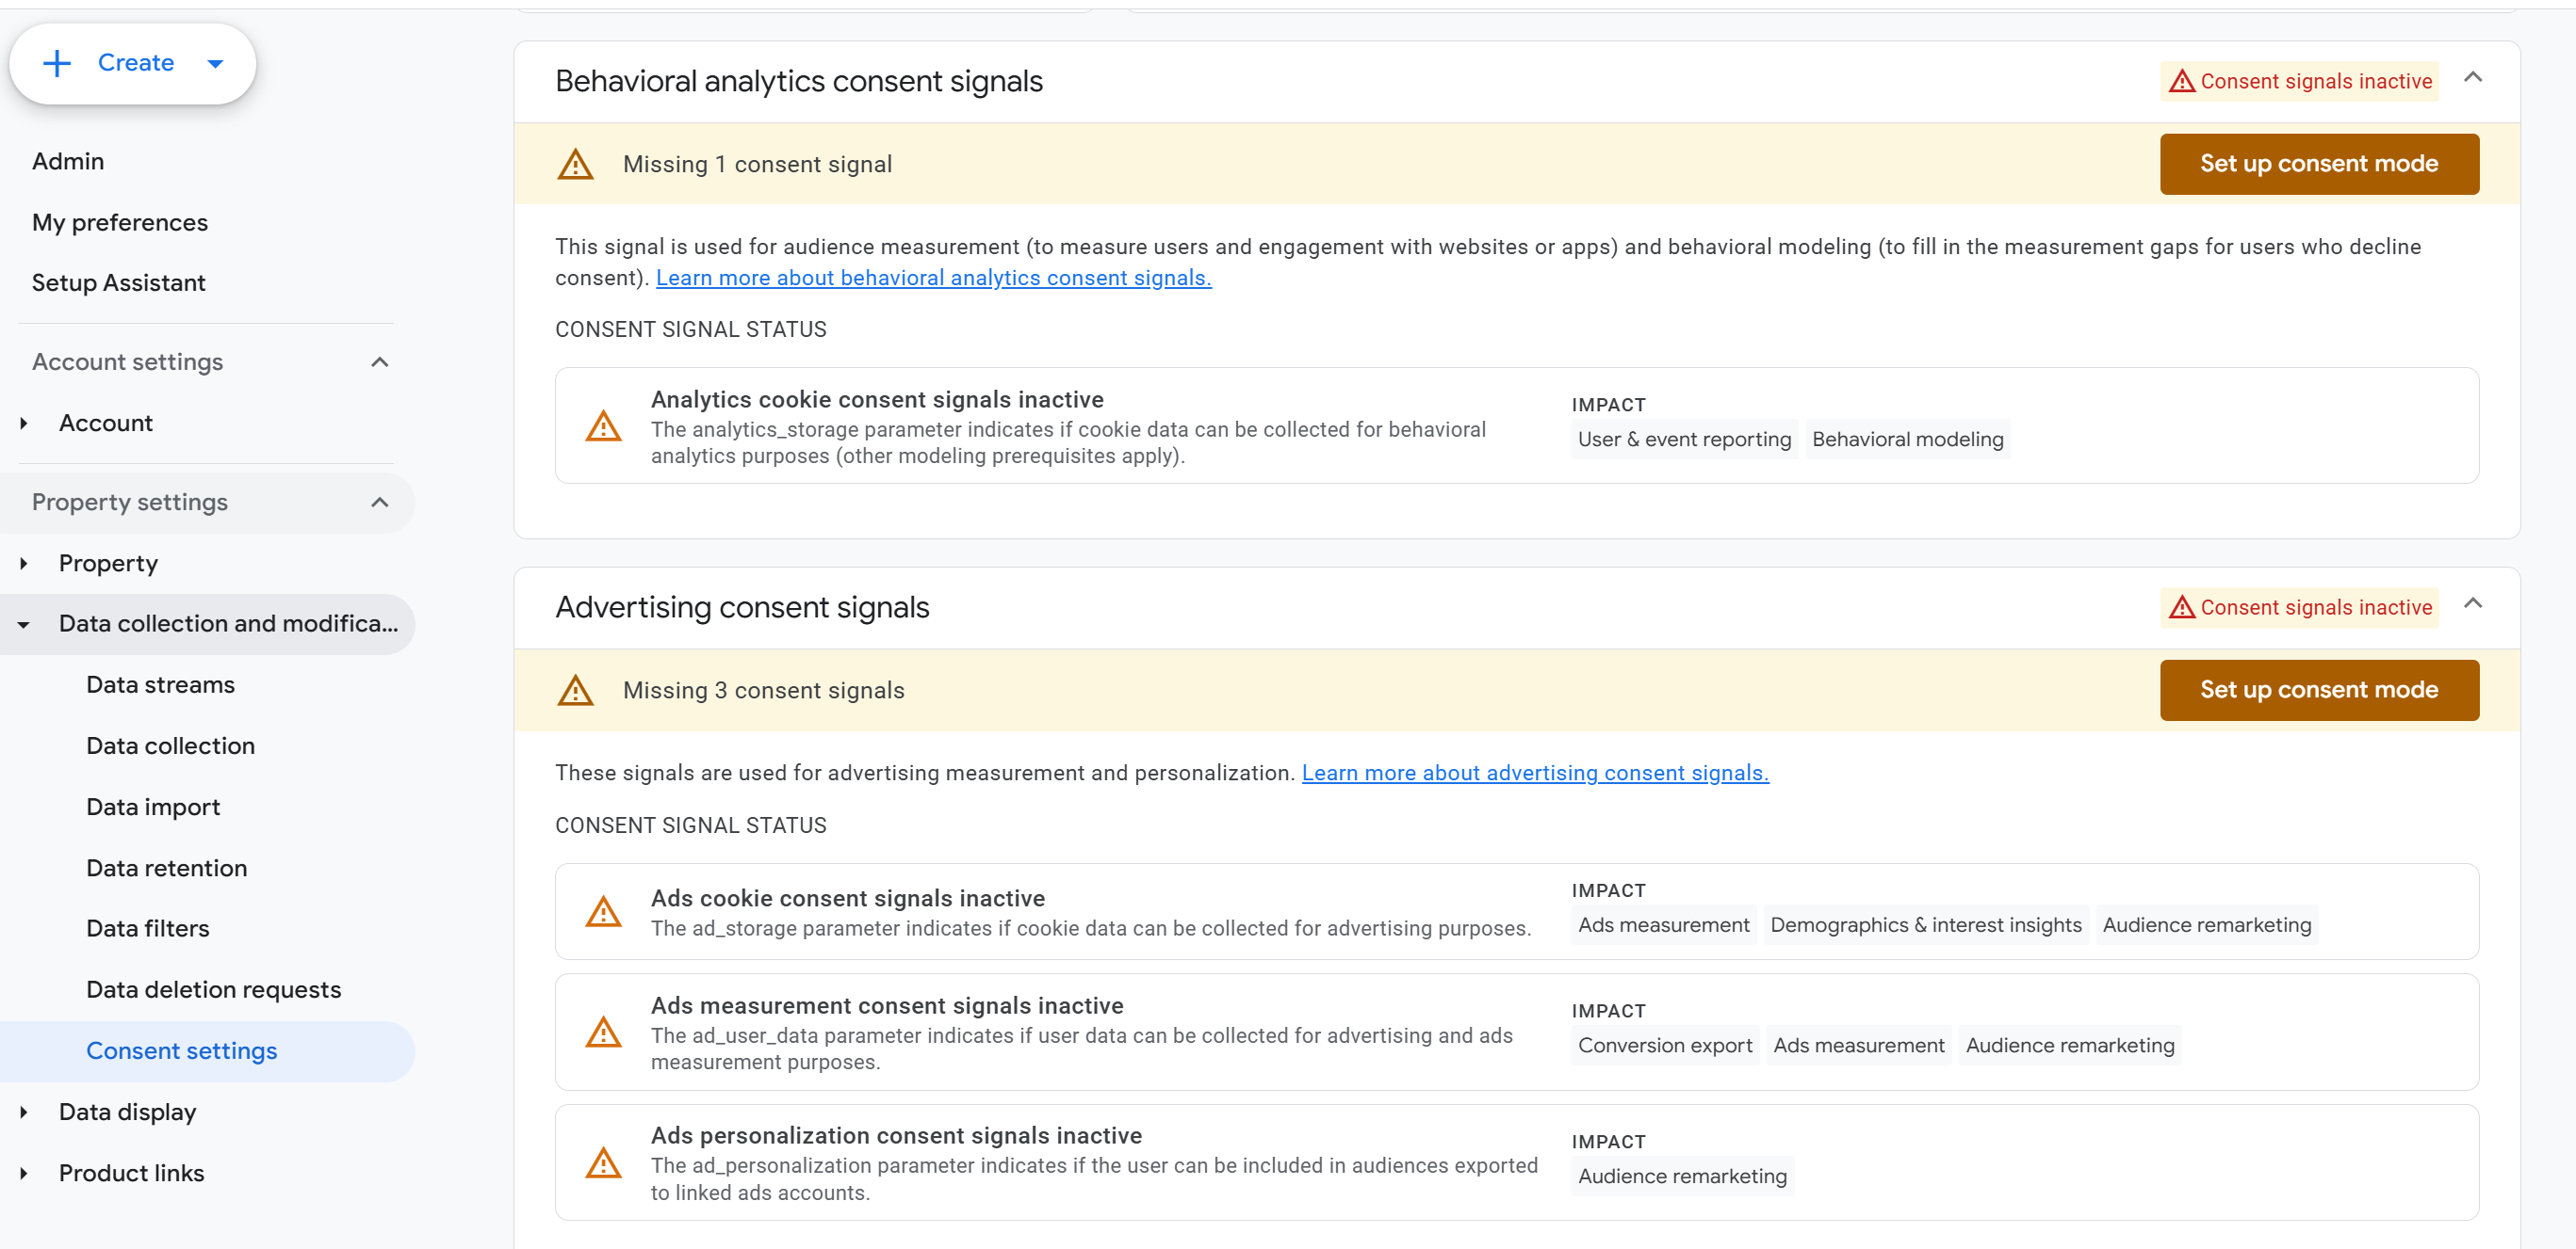Click Ads measurement chip in Ads cookie row
The image size is (2576, 1249).
(1663, 924)
